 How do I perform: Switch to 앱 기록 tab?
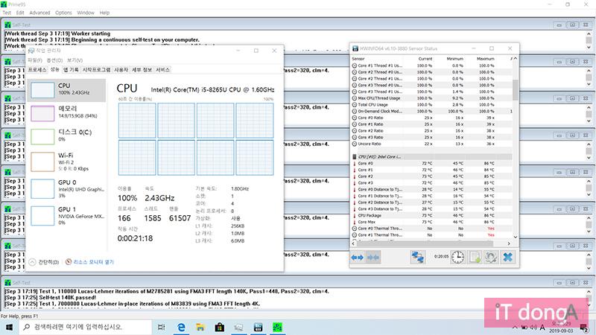[71, 69]
